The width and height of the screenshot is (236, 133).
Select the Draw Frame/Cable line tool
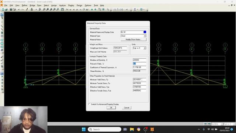[2, 26]
